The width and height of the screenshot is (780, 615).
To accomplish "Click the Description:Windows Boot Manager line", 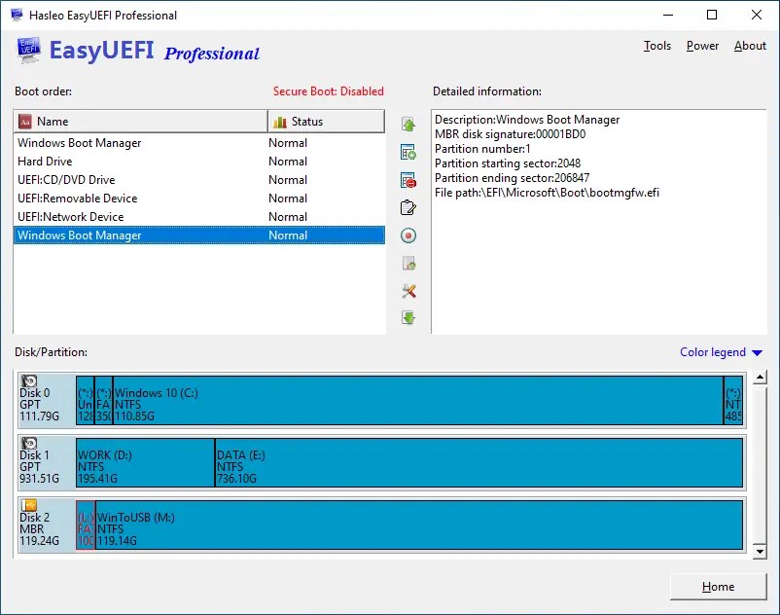I will click(527, 120).
